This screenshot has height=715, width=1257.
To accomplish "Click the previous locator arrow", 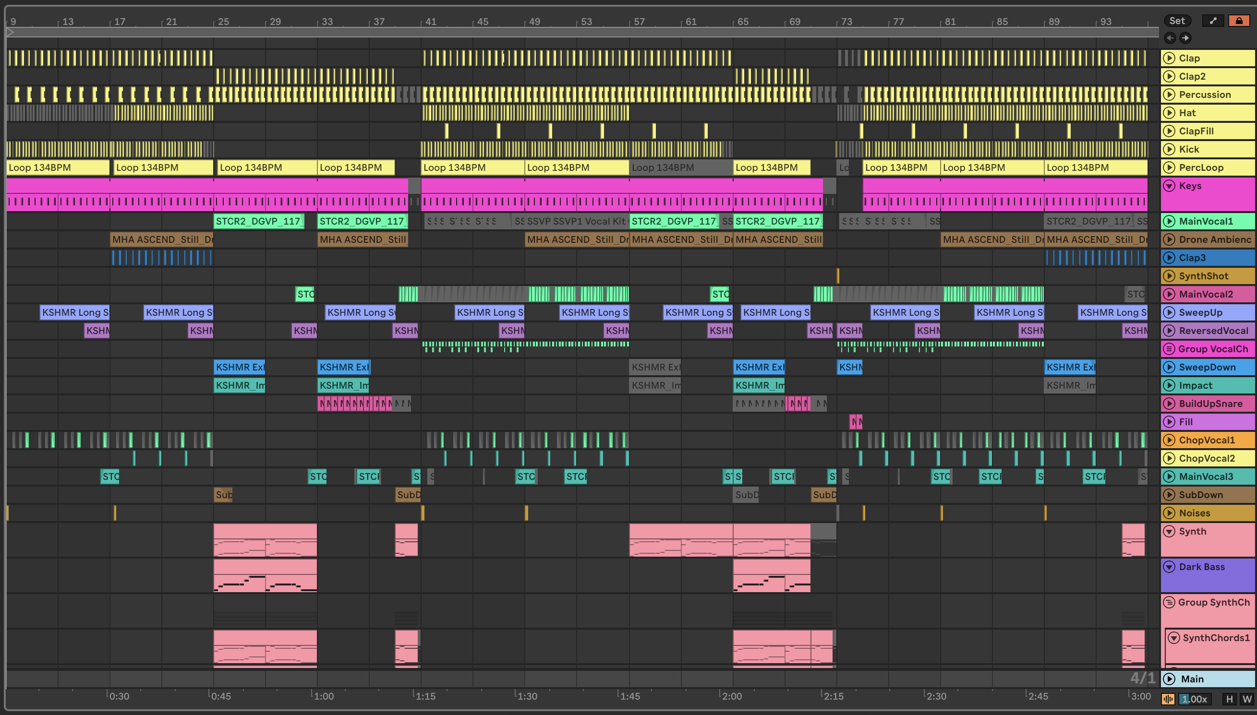I will pos(1170,38).
